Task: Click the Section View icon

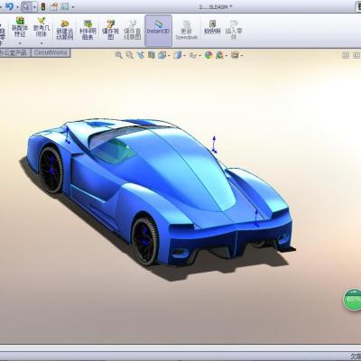Action: pyautogui.click(x=152, y=55)
